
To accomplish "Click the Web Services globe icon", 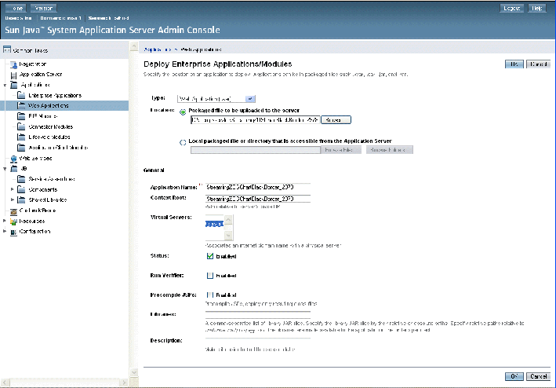I will pos(13,159).
